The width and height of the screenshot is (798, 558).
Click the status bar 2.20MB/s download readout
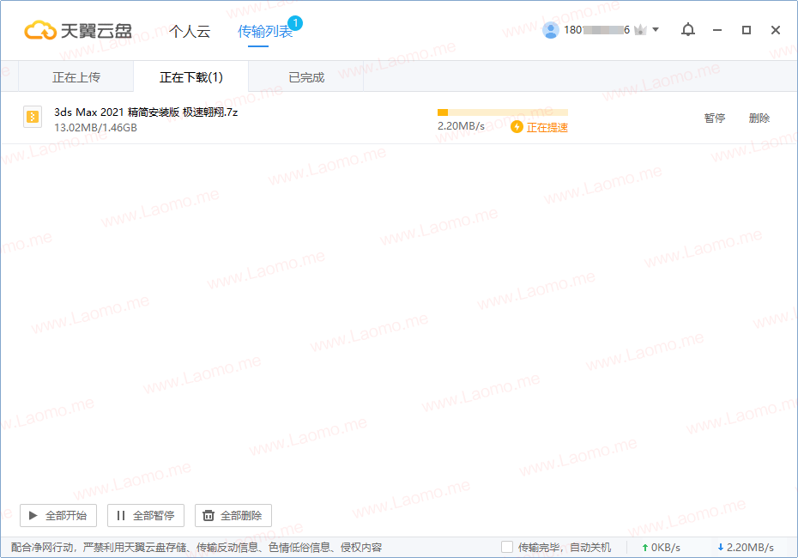click(750, 548)
